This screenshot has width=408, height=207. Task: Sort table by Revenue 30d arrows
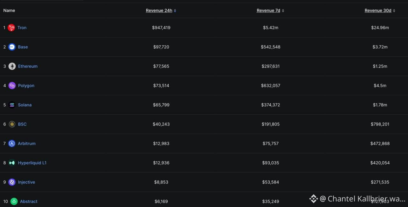click(x=394, y=11)
